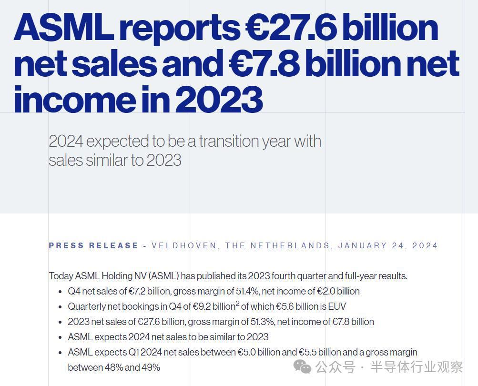The height and width of the screenshot is (386, 478).
Task: Click the quarterly net bookings €9.2 billion bullet
Action: pos(207,306)
